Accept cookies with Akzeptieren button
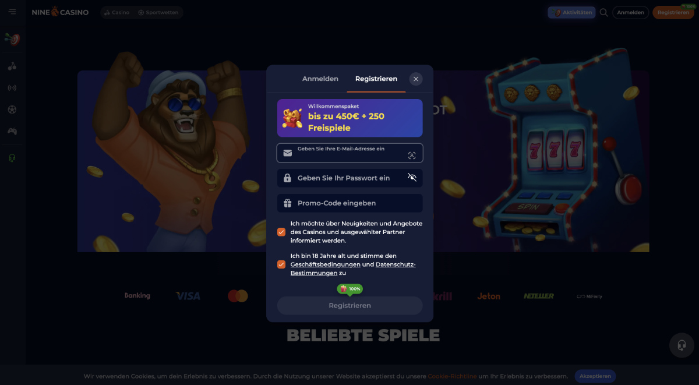The height and width of the screenshot is (385, 699). (595, 376)
